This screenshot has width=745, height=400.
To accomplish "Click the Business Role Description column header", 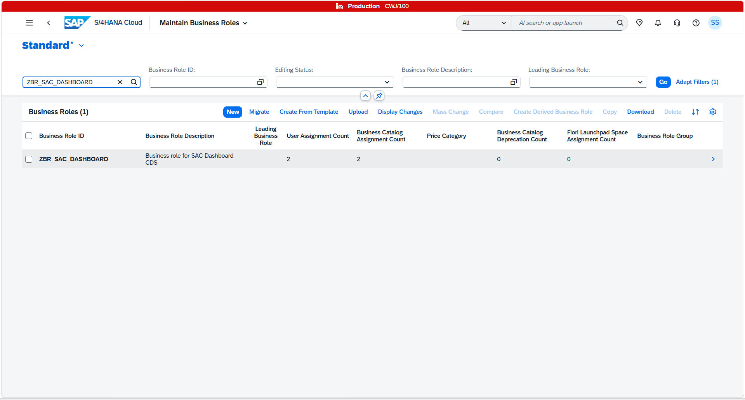I will (x=180, y=136).
